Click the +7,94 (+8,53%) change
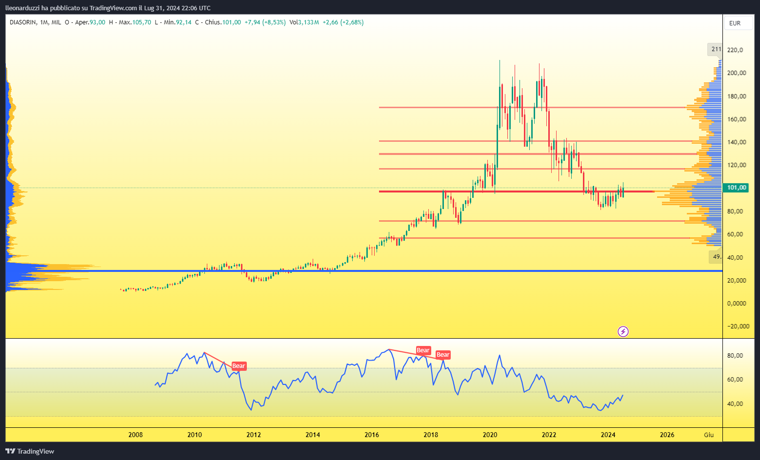Image resolution: width=760 pixels, height=460 pixels. point(265,22)
